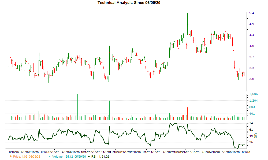The height and width of the screenshot is (160, 268).
Task: Click the 1,204 volume axis label
Action: coord(254,101)
